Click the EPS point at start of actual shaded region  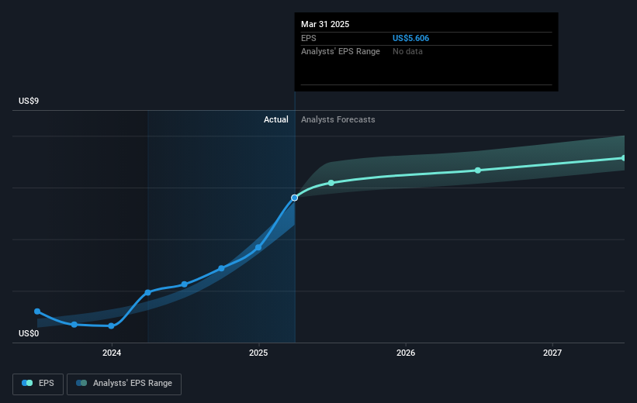click(x=148, y=293)
